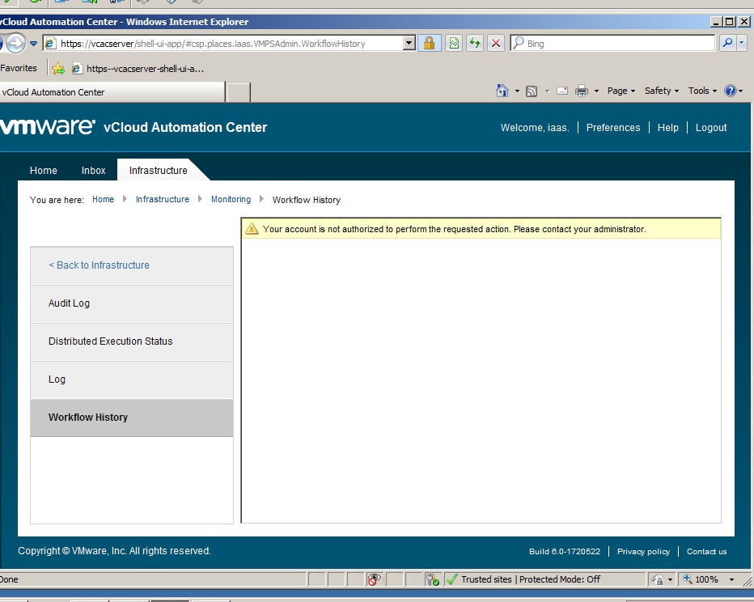Expand the Help icon dropdown arrow
The image size is (754, 602).
[x=741, y=91]
